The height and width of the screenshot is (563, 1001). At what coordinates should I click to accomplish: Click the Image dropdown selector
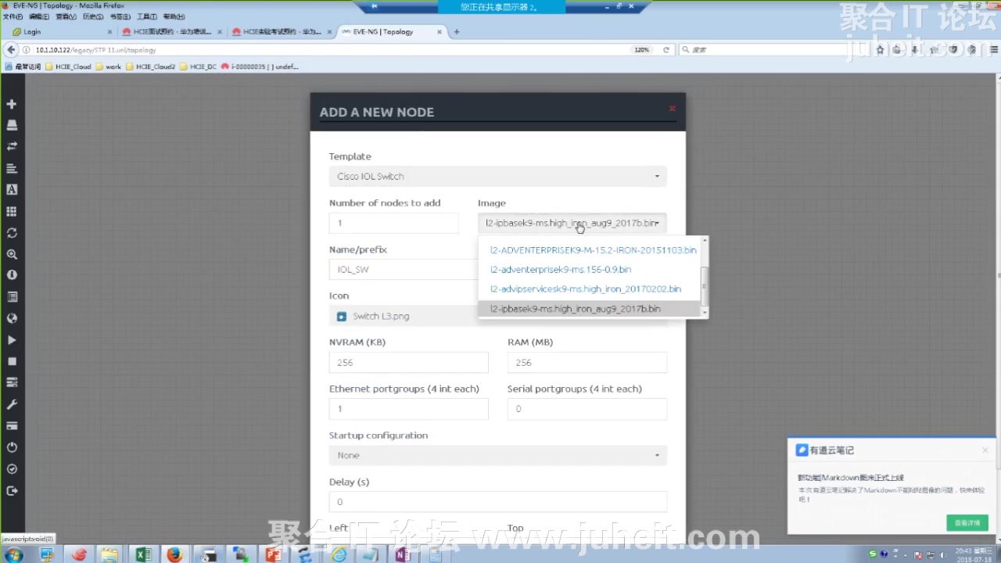point(572,223)
